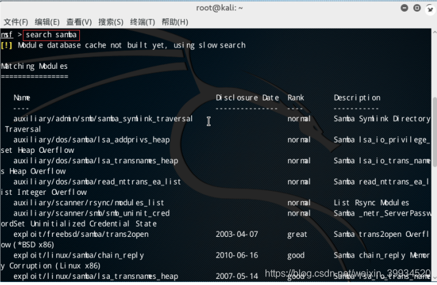Open the 帮助(H) menu
The width and height of the screenshot is (437, 285).
175,22
